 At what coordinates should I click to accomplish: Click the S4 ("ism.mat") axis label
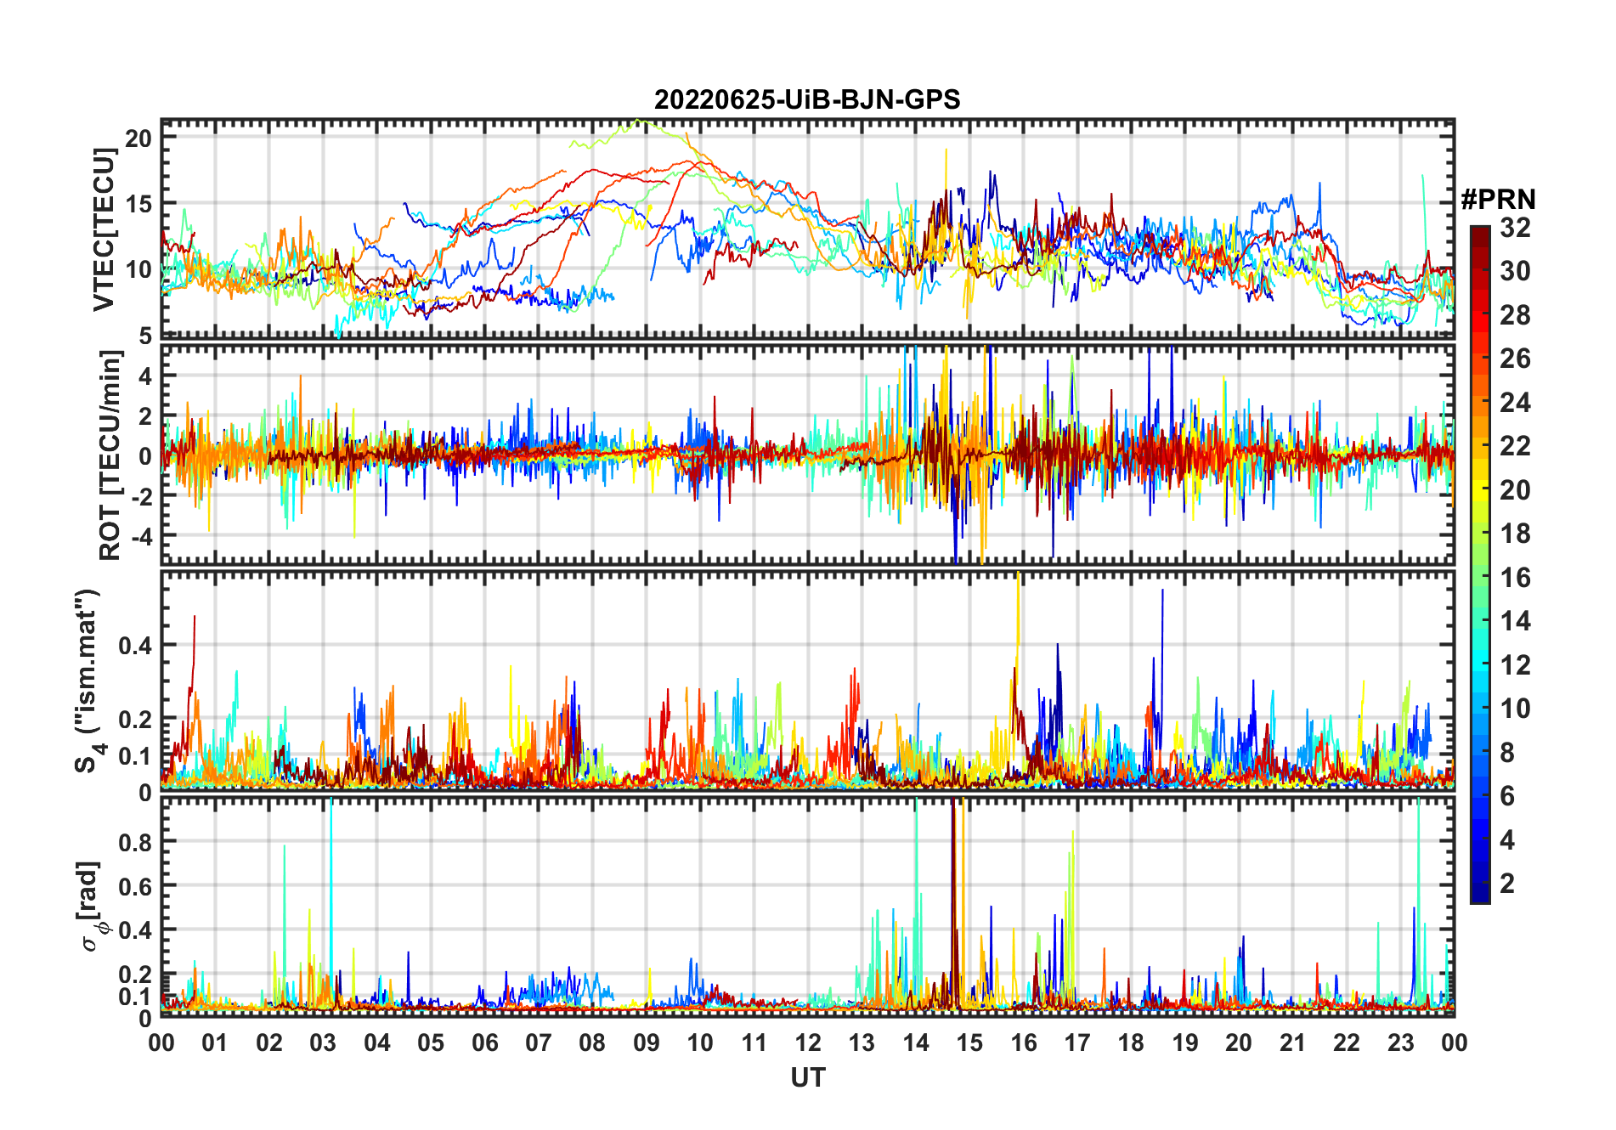(88, 681)
